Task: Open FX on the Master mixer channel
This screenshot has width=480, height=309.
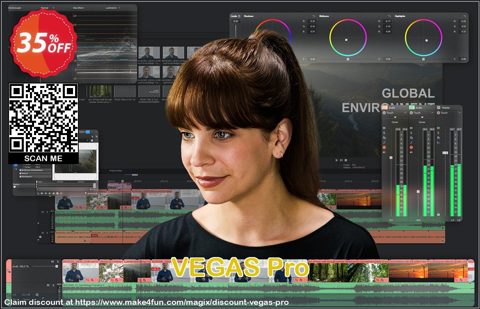Action: coord(439,138)
